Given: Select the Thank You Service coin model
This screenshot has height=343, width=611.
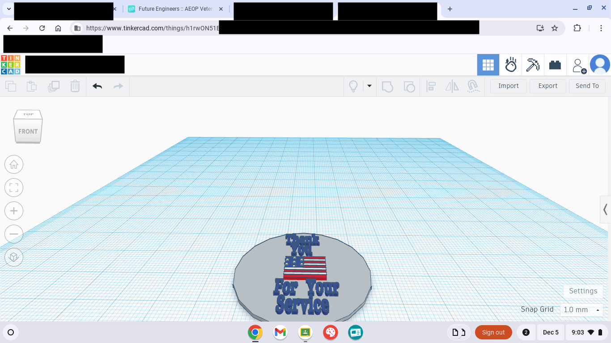Looking at the screenshot, I should [302, 277].
